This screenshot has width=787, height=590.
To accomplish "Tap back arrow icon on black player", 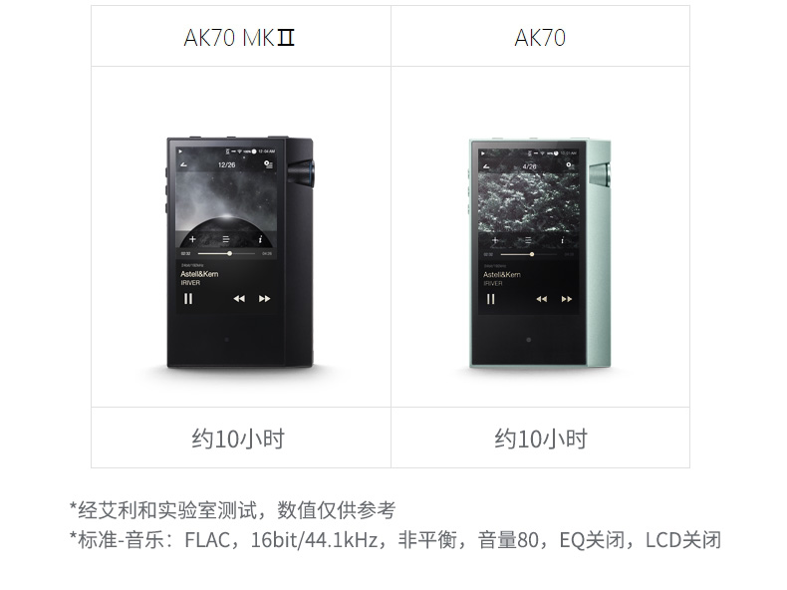I will coord(183,164).
